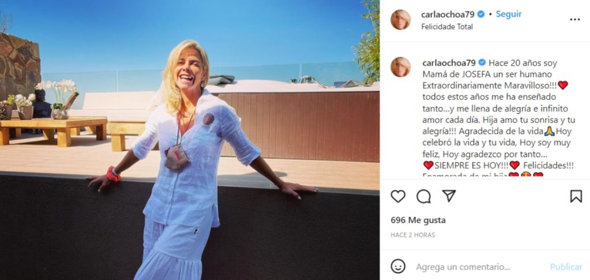The height and width of the screenshot is (280, 590).
Task: Open the Felicidade Total location link
Action: pos(447,27)
